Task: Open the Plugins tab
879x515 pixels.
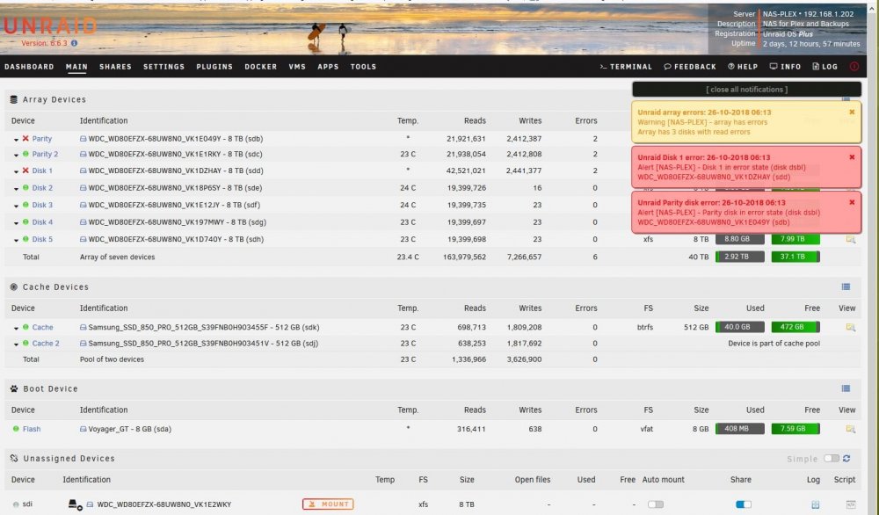Action: pos(214,67)
